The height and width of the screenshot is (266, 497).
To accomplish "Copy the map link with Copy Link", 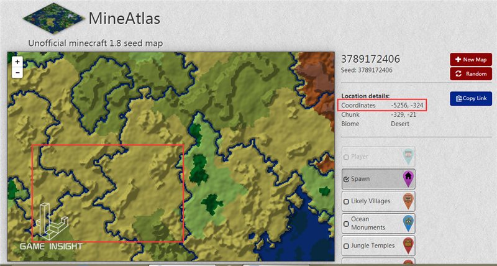I will point(471,99).
